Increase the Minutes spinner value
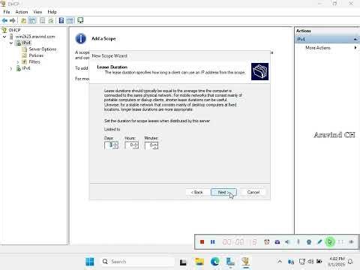 [156, 144]
